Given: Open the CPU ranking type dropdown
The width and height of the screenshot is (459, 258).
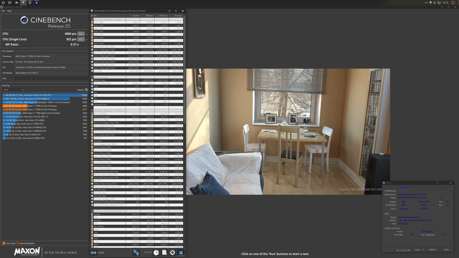Looking at the screenshot, I should click(13, 90).
